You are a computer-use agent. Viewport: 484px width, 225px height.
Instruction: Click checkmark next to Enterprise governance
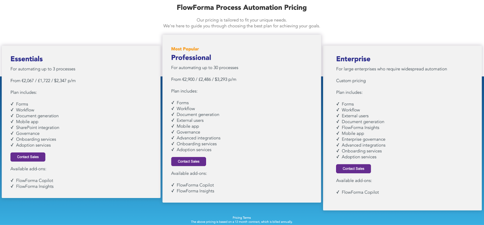click(x=338, y=139)
